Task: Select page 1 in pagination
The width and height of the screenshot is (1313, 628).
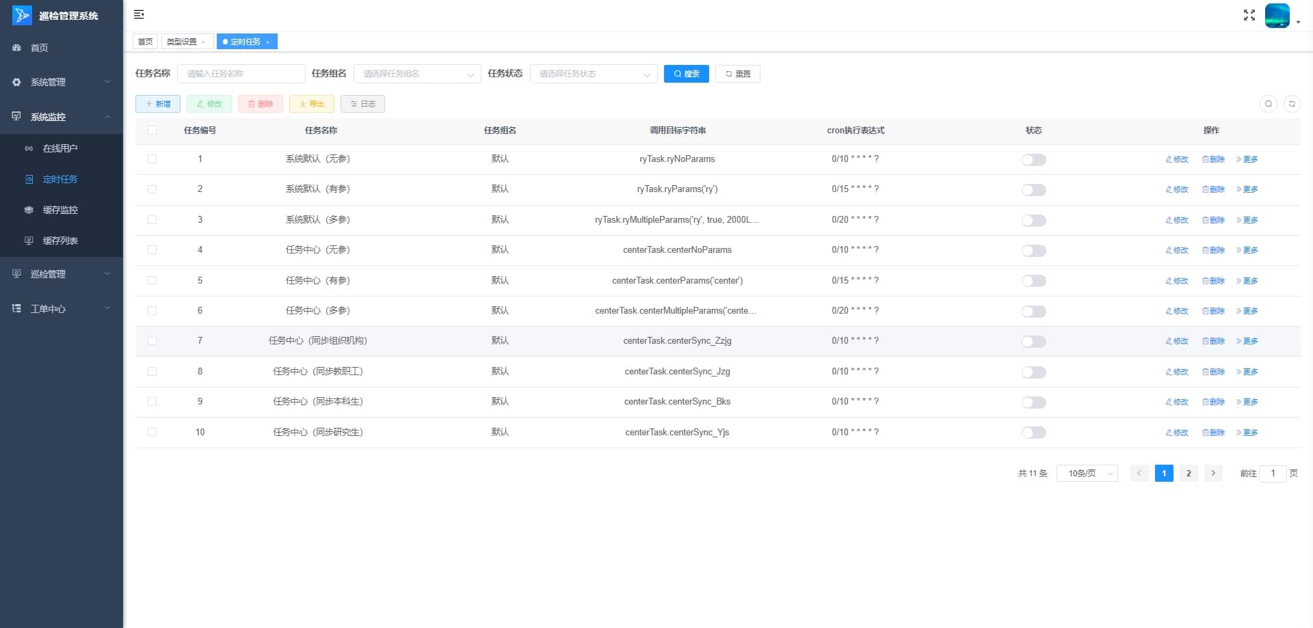Action: tap(1164, 474)
